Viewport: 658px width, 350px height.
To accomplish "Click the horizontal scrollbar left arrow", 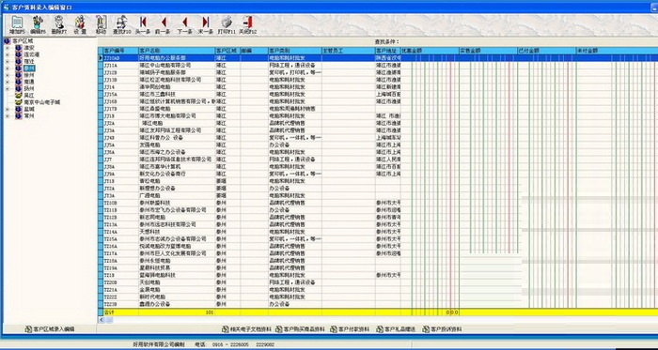I will tap(102, 320).
